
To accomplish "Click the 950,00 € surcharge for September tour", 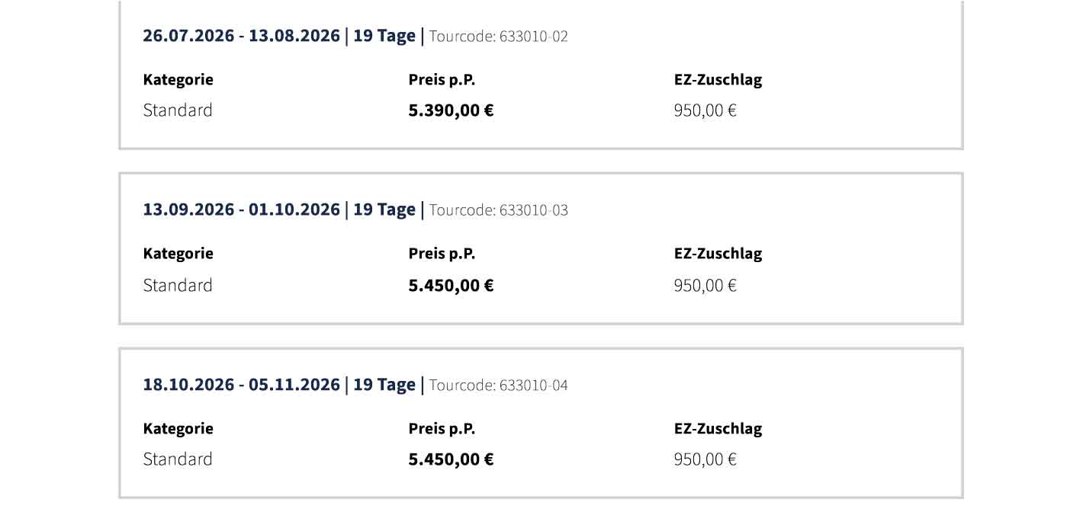I will [705, 286].
